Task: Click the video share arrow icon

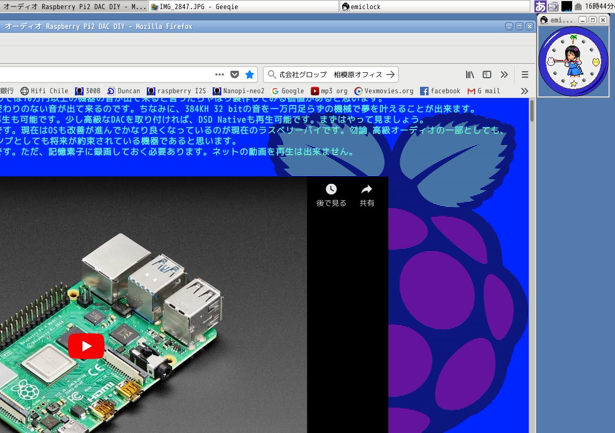Action: [x=366, y=189]
